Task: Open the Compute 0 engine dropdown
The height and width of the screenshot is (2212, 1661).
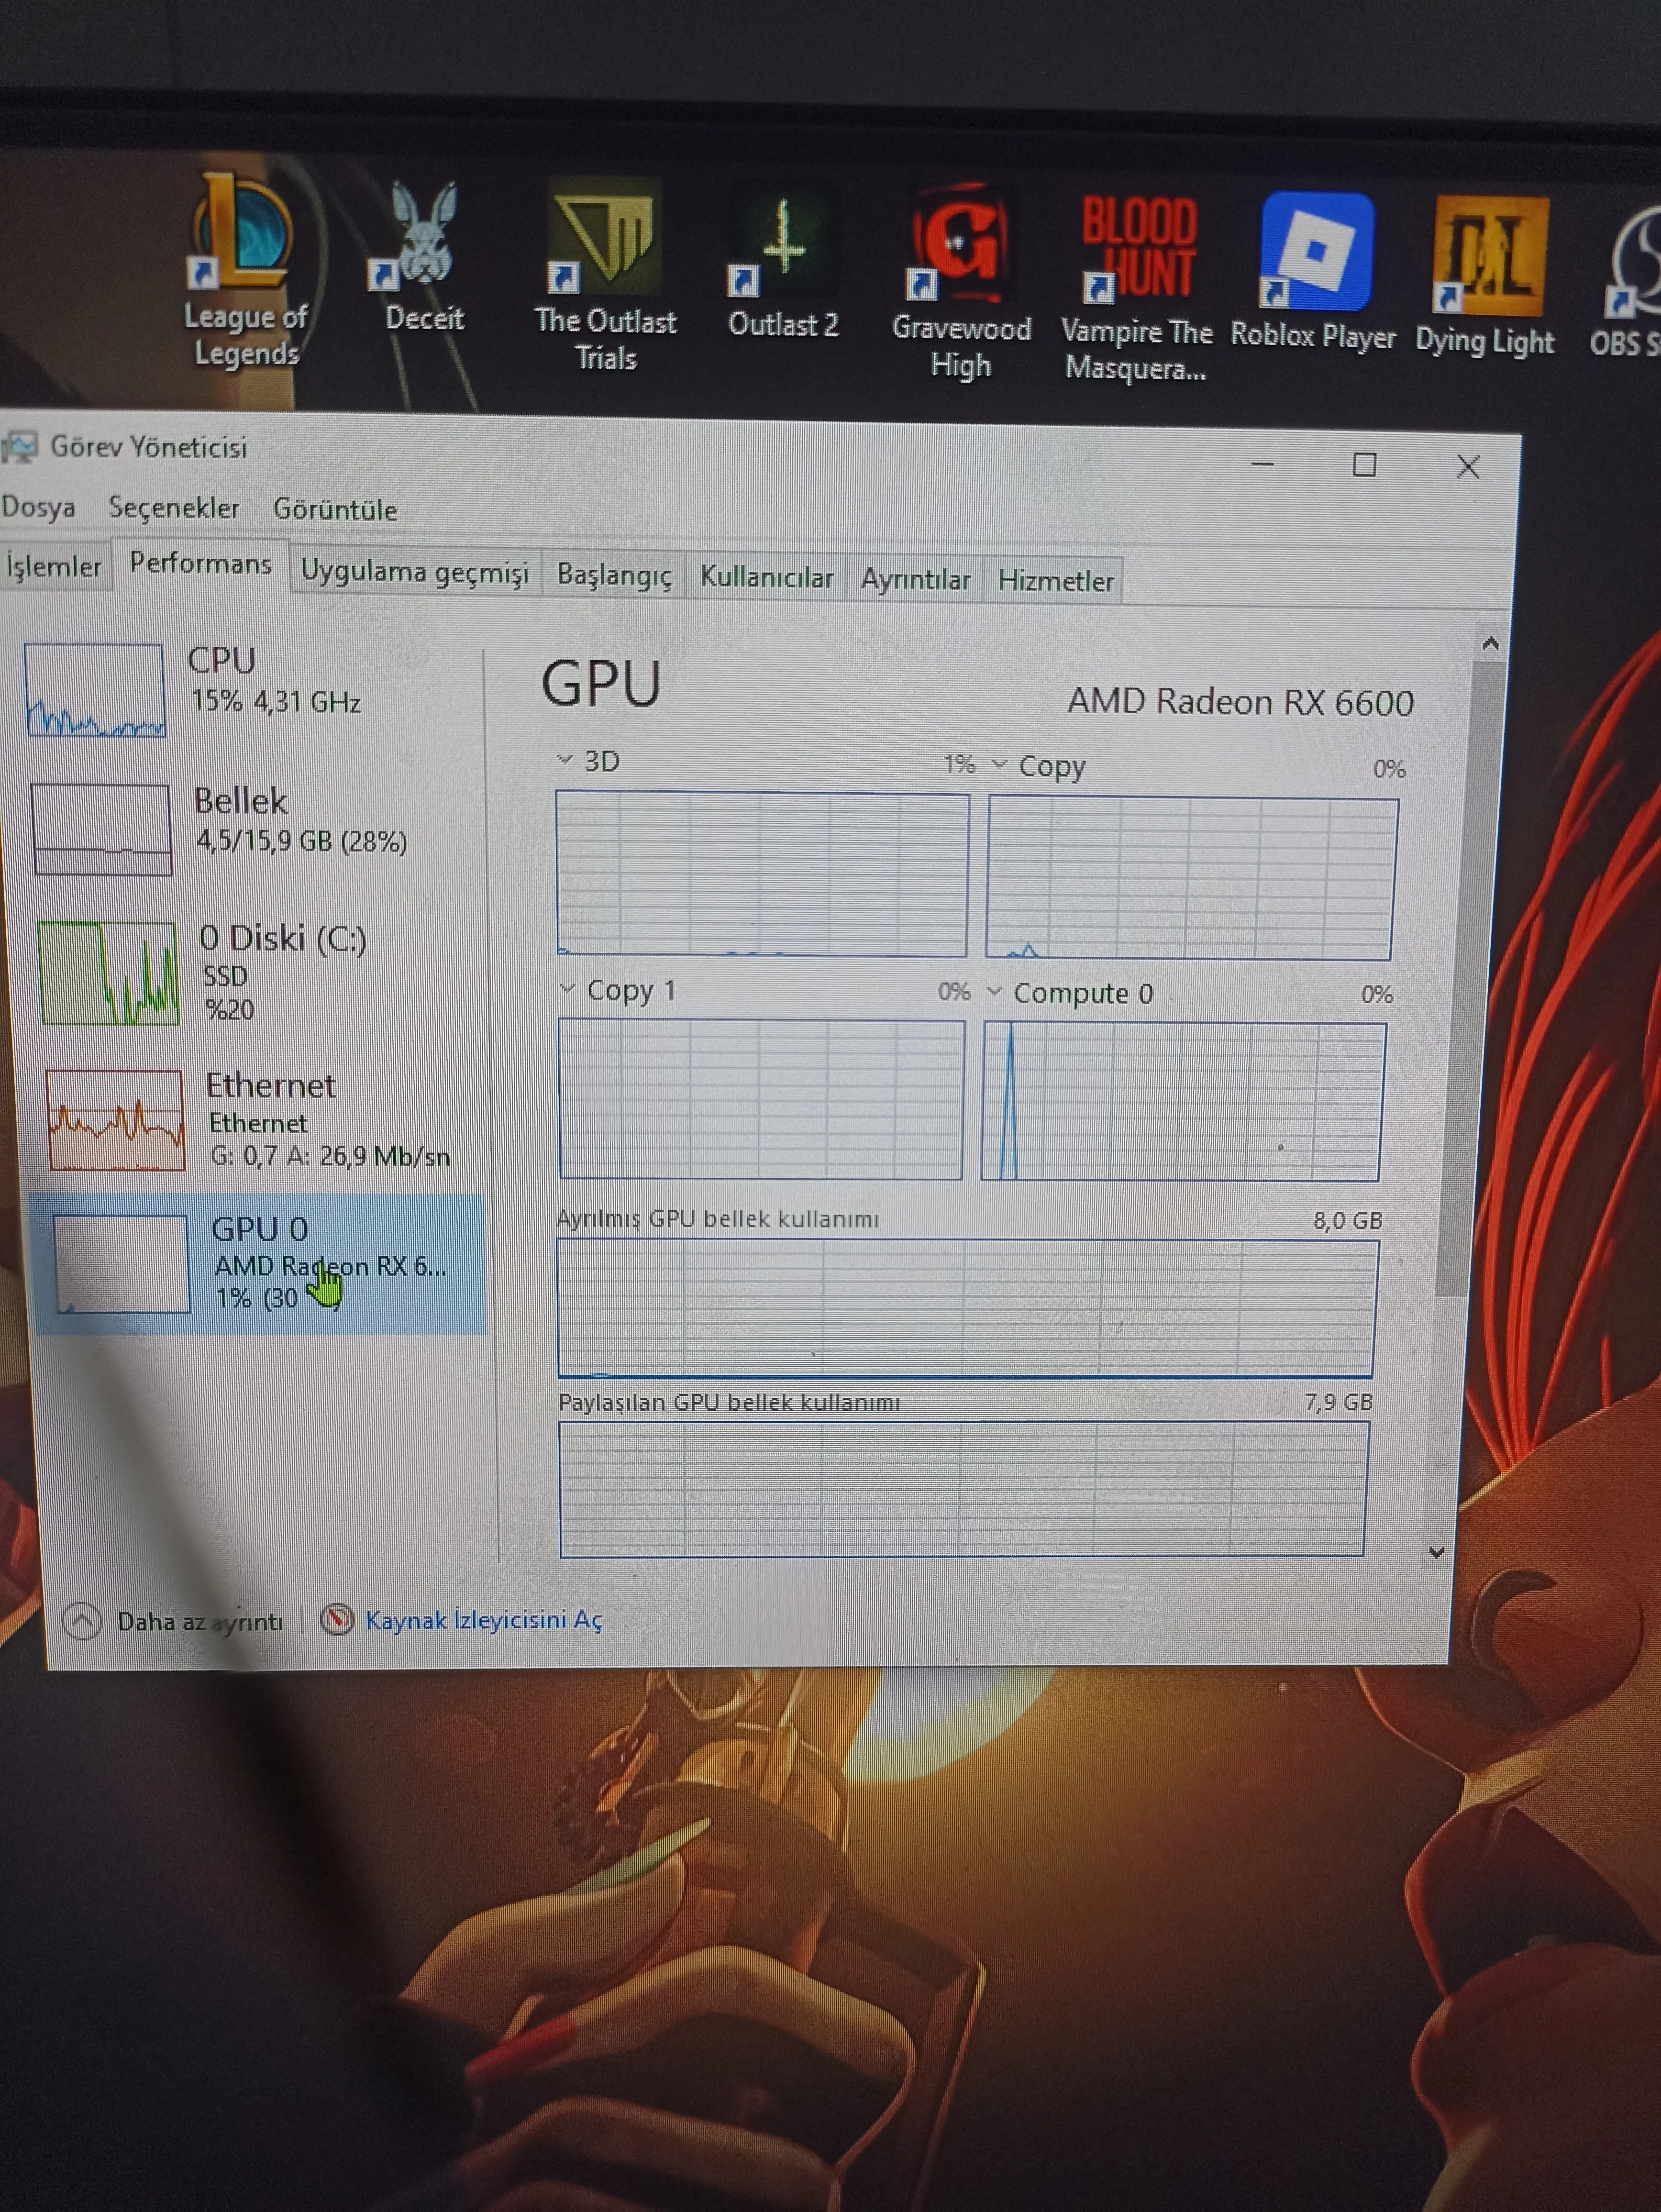Action: pos(995,992)
